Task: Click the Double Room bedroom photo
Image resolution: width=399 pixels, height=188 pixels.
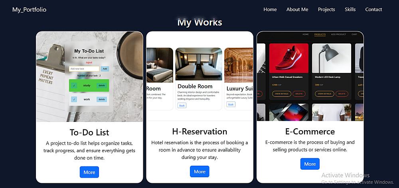Action: [x=199, y=64]
